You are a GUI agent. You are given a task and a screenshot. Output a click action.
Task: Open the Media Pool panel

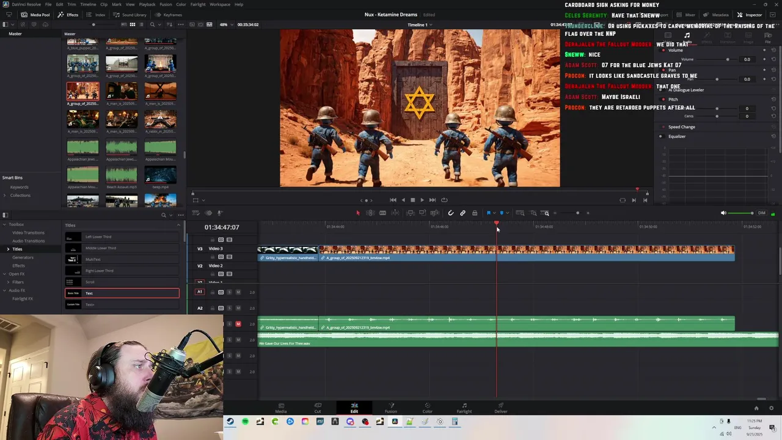tap(35, 15)
